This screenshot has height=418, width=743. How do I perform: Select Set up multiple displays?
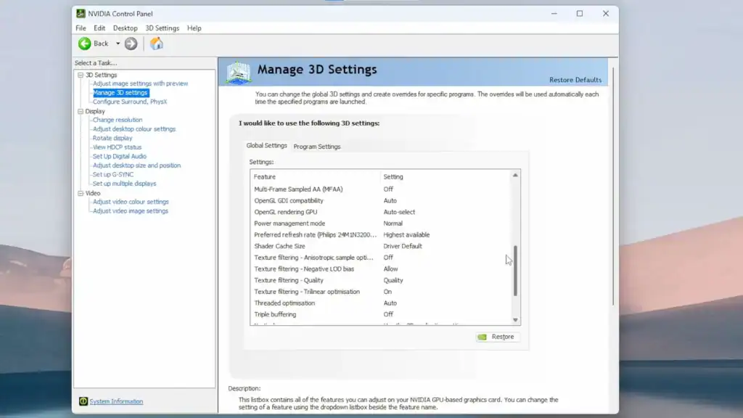pyautogui.click(x=124, y=184)
